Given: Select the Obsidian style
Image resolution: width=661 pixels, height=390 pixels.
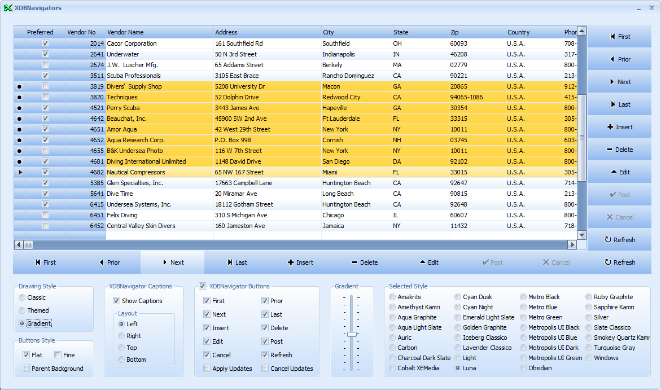Looking at the screenshot, I should pyautogui.click(x=523, y=368).
